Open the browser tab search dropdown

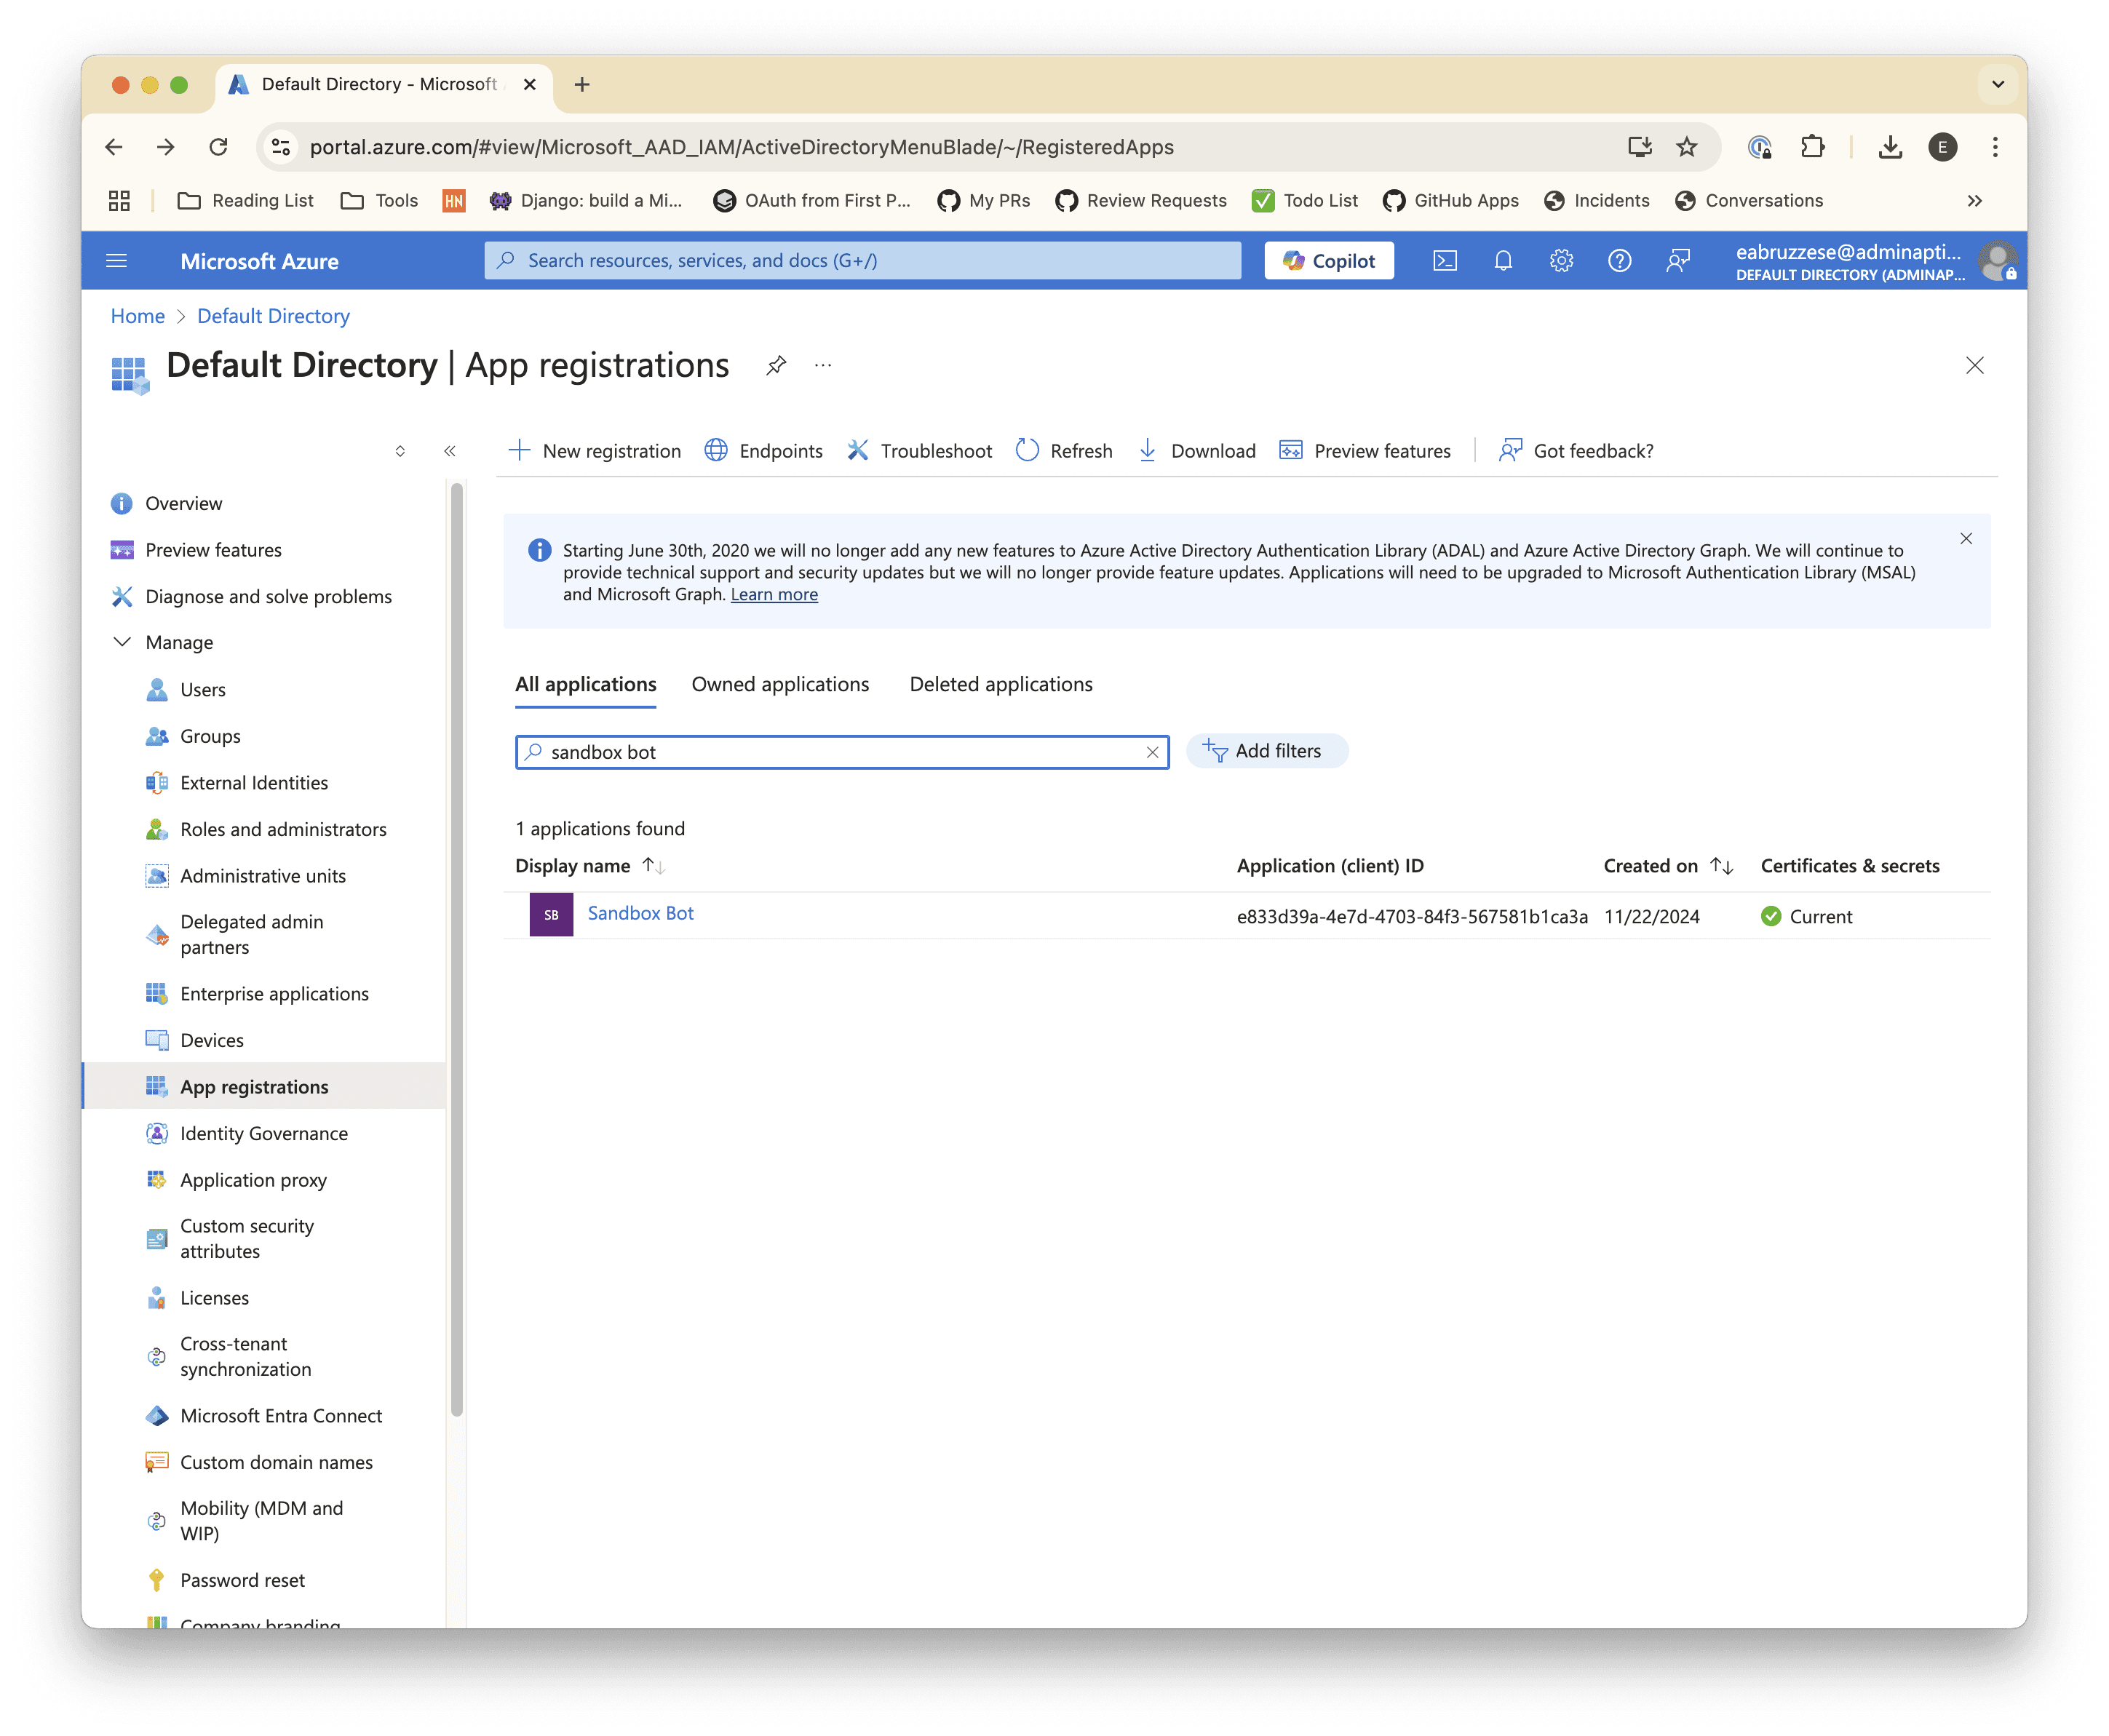1997,85
